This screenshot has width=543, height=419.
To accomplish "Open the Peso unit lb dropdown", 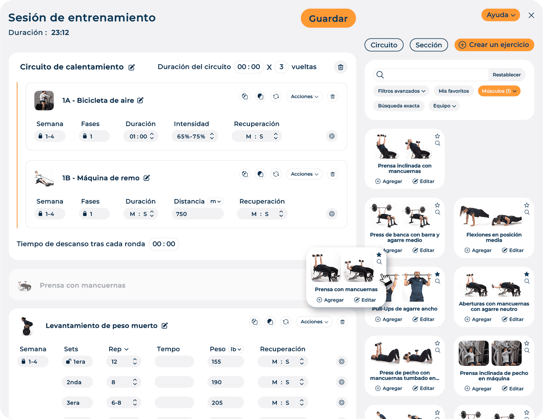I will (236, 349).
